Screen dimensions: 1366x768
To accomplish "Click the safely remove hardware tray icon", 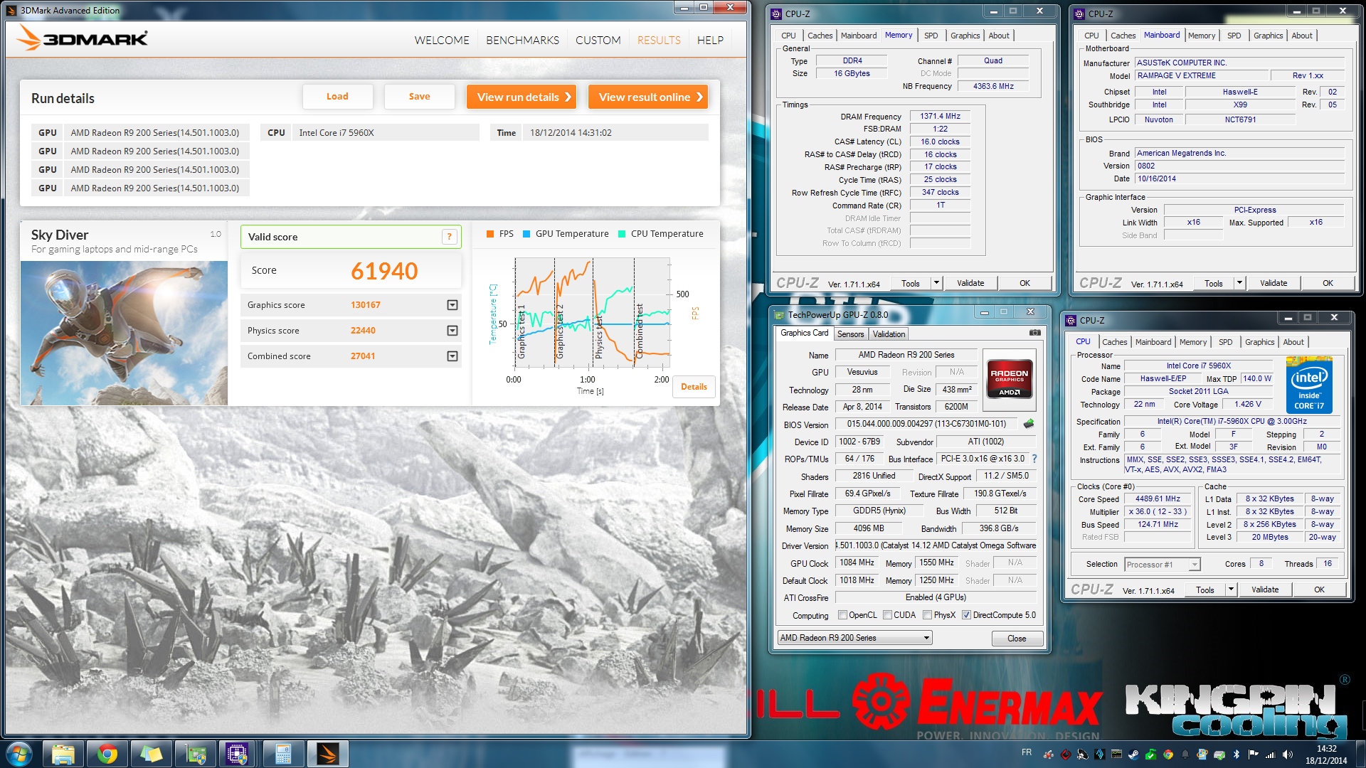I will click(1219, 754).
